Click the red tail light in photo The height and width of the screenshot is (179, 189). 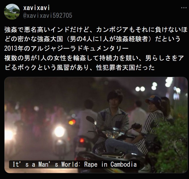[82, 140]
